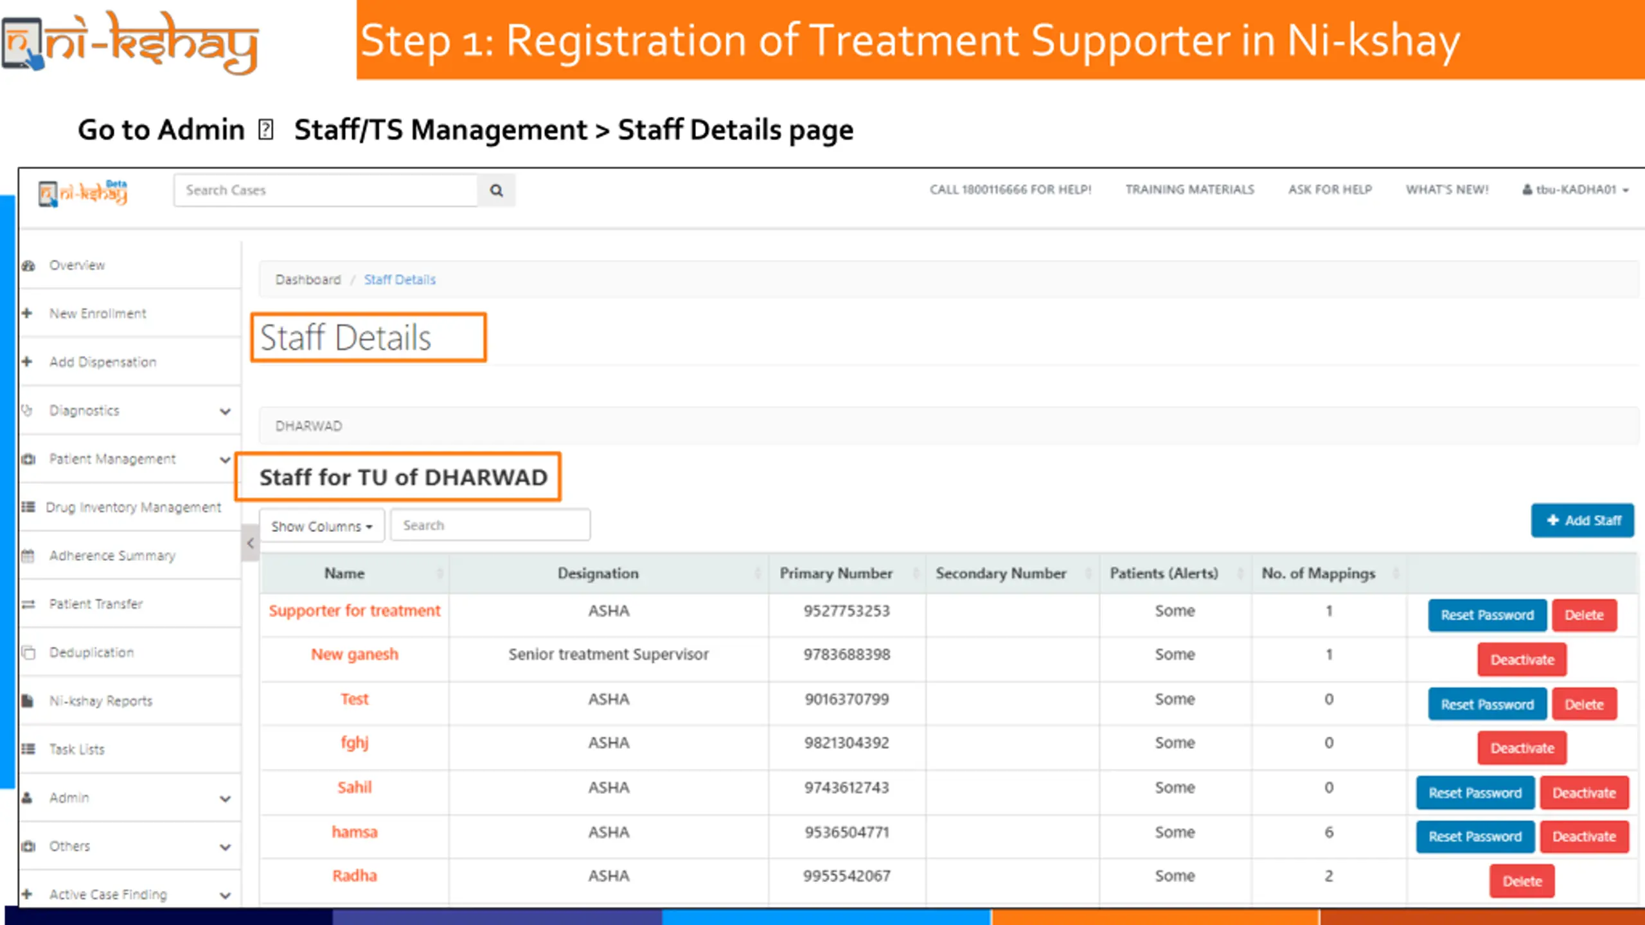Delete the Radha staff row
Image resolution: width=1645 pixels, height=925 pixels.
(x=1522, y=881)
